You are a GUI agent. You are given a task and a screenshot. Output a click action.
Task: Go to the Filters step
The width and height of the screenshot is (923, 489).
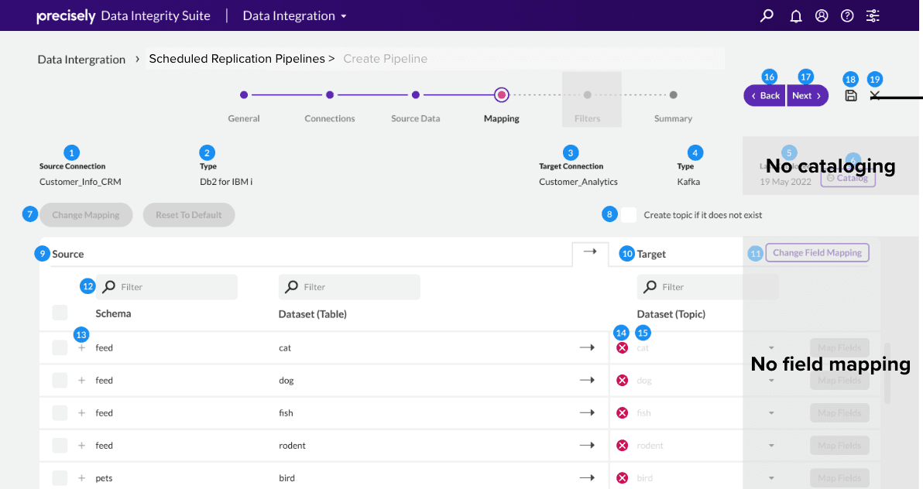click(x=588, y=94)
